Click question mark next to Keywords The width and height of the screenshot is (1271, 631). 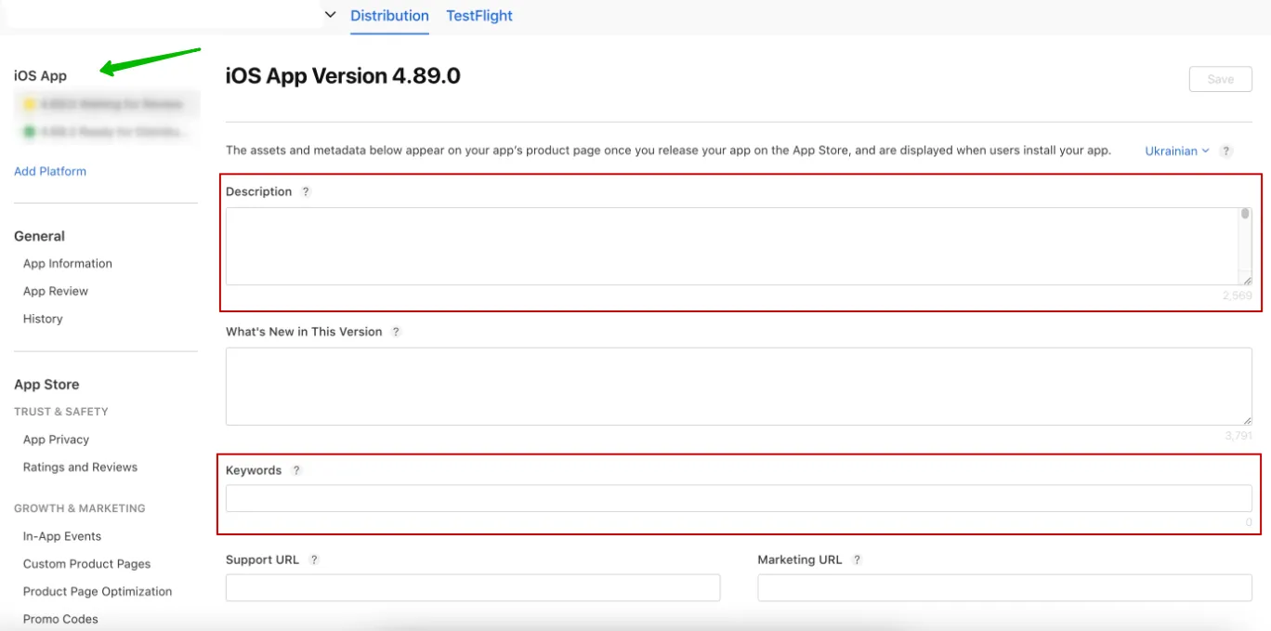click(x=296, y=470)
